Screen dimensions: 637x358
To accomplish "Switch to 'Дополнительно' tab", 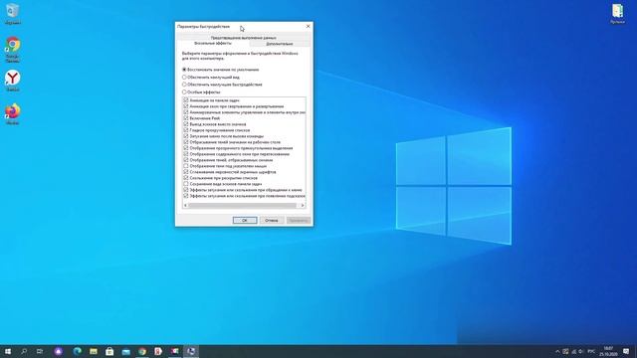I will pos(280,44).
